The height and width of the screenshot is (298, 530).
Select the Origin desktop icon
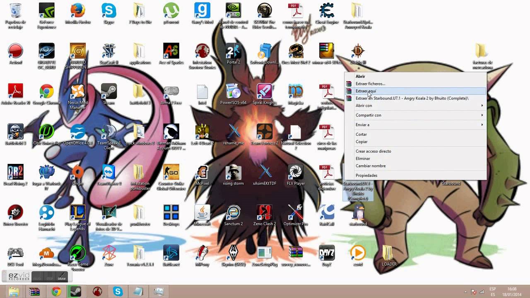point(77,175)
